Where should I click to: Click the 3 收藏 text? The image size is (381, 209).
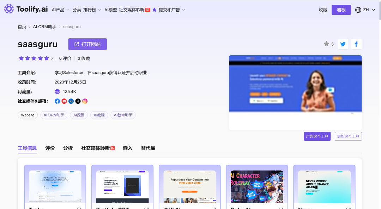(84, 58)
